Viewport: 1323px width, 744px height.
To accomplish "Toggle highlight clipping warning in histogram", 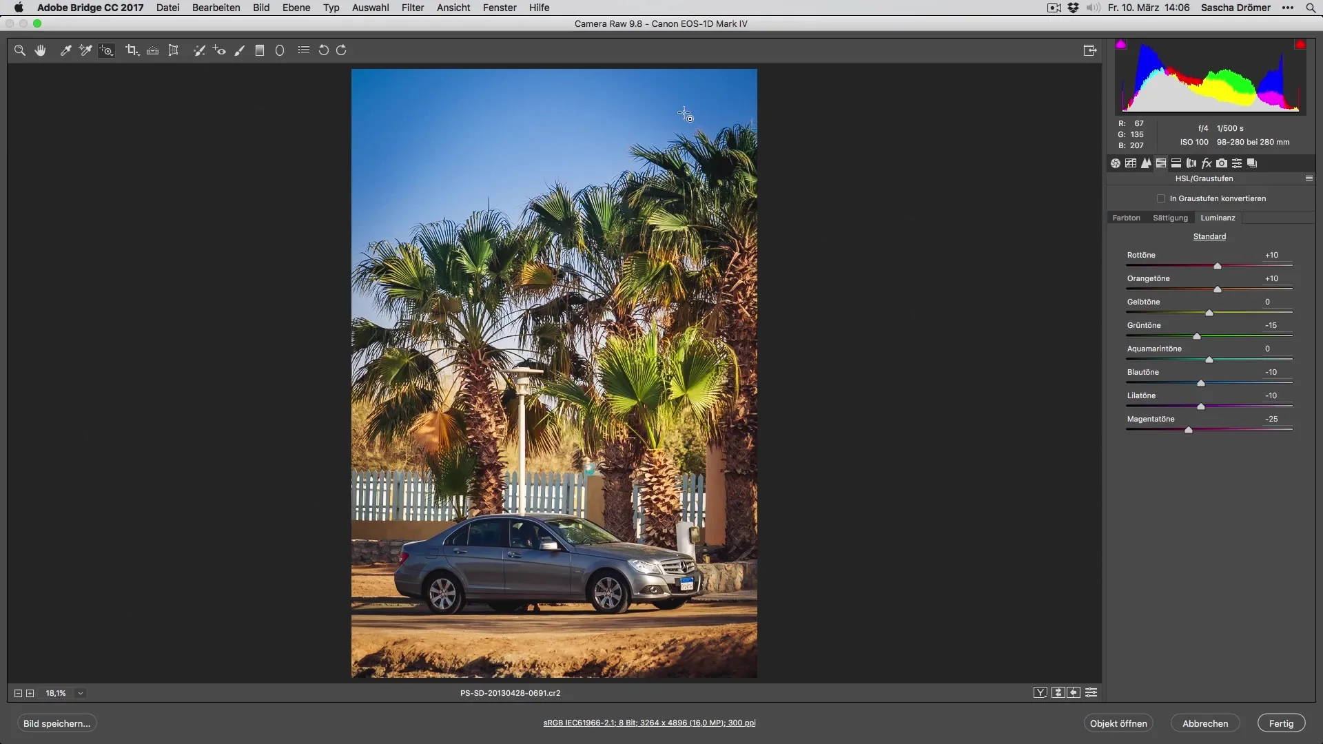I will pos(1300,45).
